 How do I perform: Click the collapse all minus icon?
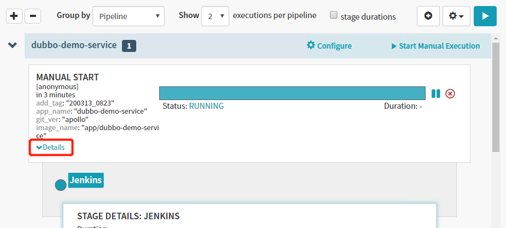coord(32,16)
